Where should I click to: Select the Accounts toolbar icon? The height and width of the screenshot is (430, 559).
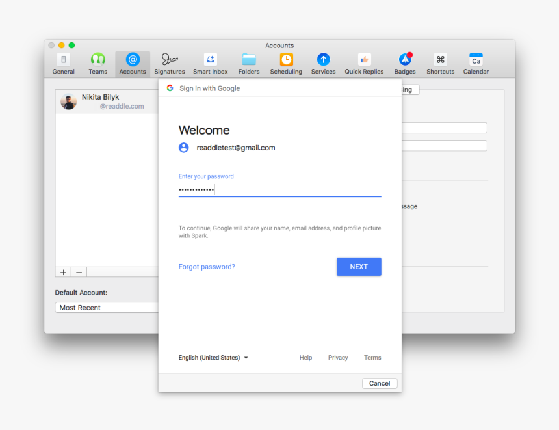tap(133, 64)
